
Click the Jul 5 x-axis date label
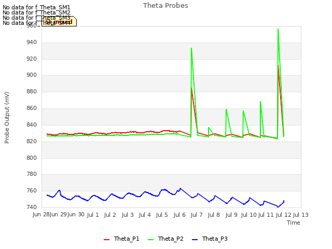click(x=162, y=215)
